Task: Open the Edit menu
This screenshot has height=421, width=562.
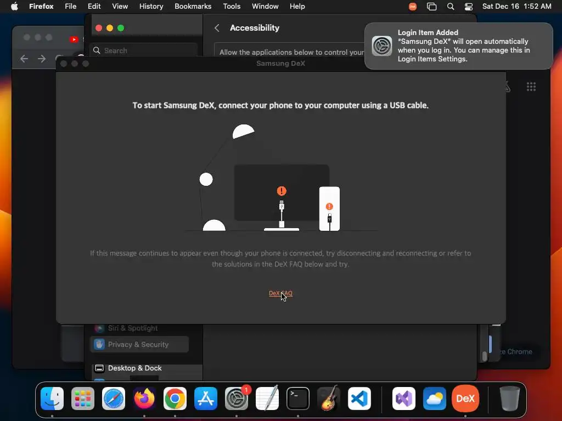Action: (94, 6)
